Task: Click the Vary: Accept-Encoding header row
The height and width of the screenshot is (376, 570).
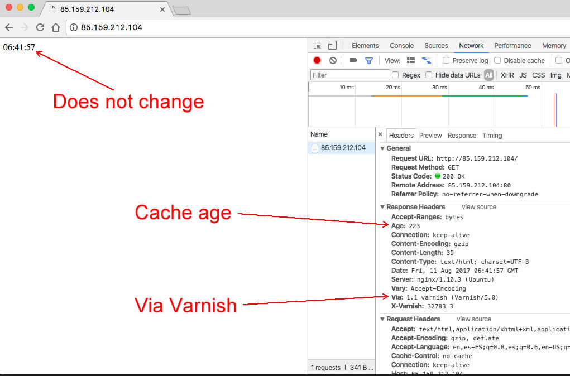Action: (x=428, y=288)
